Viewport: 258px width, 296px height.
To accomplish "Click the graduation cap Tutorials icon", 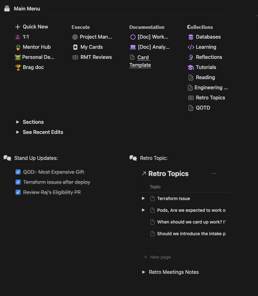I will (x=191, y=67).
